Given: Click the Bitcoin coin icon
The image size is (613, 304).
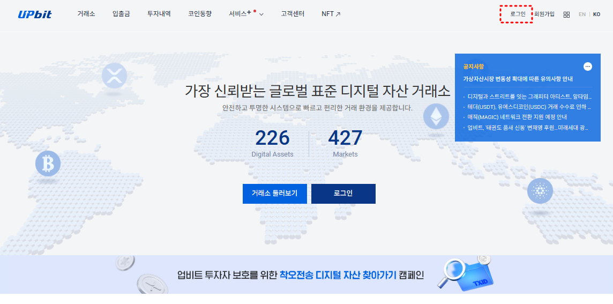Looking at the screenshot, I should pyautogui.click(x=48, y=164).
